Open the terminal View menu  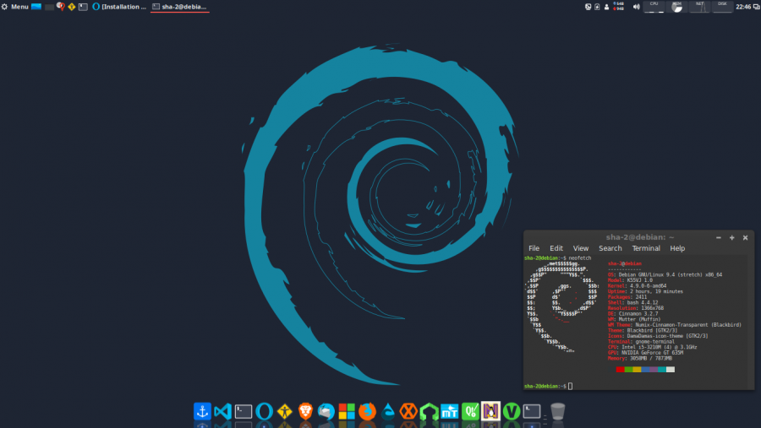point(581,248)
